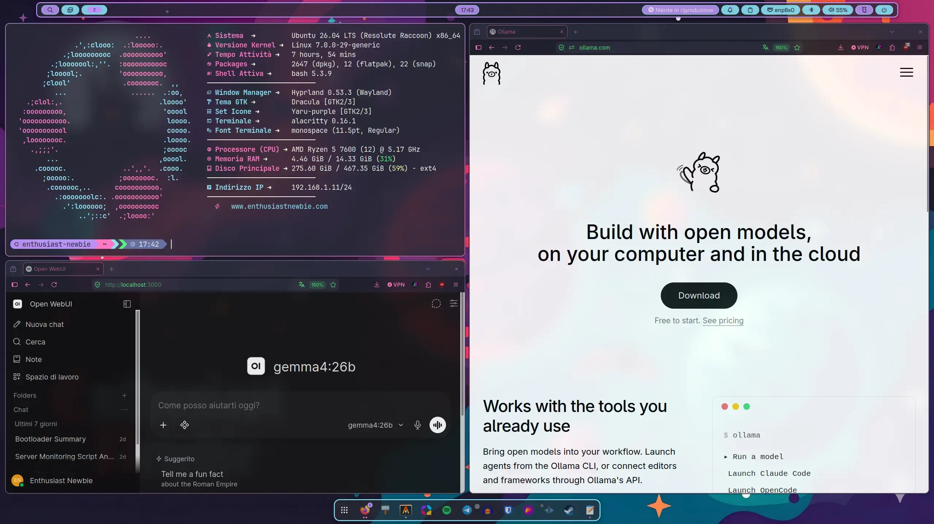This screenshot has width=934, height=524.
Task: Open a new tab in the Open WebUI browser window
Action: pos(112,269)
